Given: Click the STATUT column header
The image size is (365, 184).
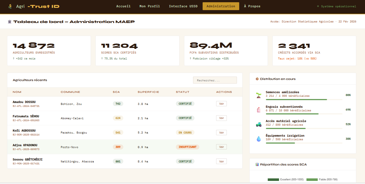Looking at the screenshot, I should pyautogui.click(x=183, y=92).
